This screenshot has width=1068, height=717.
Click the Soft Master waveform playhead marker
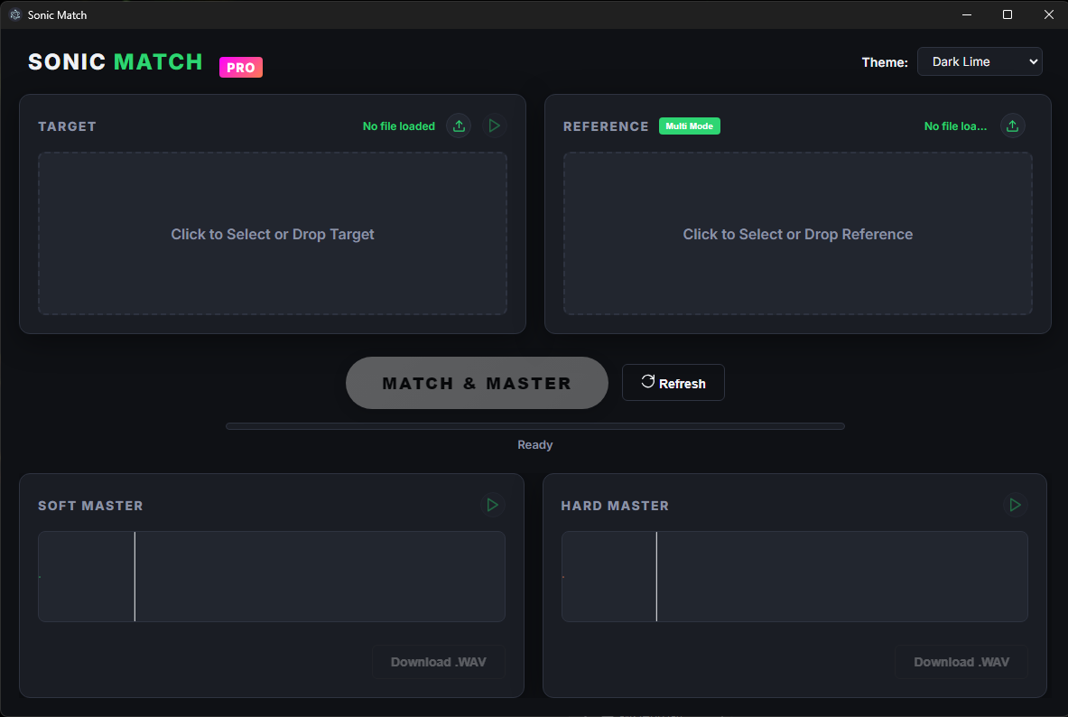[135, 576]
